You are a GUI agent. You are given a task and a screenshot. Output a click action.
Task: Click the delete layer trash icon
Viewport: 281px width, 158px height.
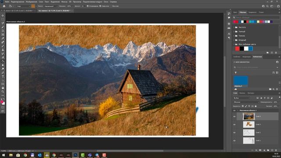[x=276, y=150]
